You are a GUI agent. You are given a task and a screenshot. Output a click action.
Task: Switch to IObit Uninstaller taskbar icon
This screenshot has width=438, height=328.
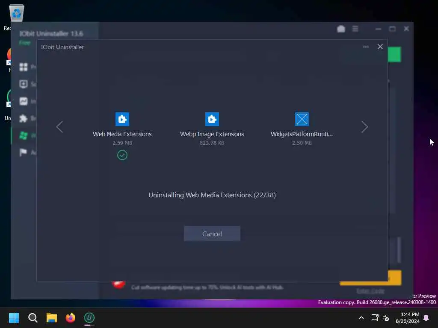point(89,318)
